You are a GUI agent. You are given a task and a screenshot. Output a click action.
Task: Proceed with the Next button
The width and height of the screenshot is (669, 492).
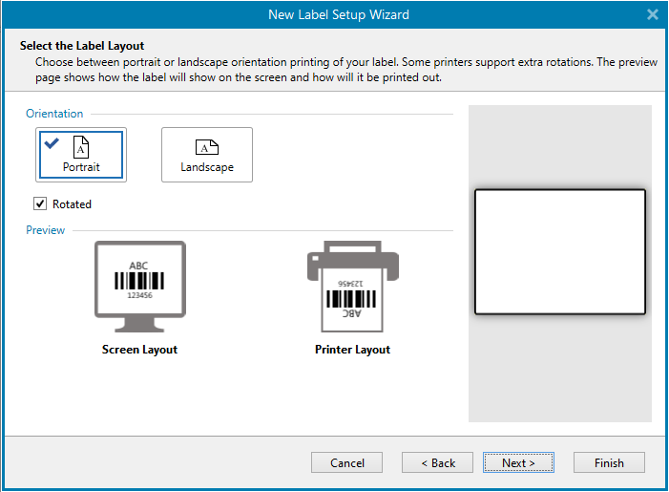pyautogui.click(x=518, y=462)
